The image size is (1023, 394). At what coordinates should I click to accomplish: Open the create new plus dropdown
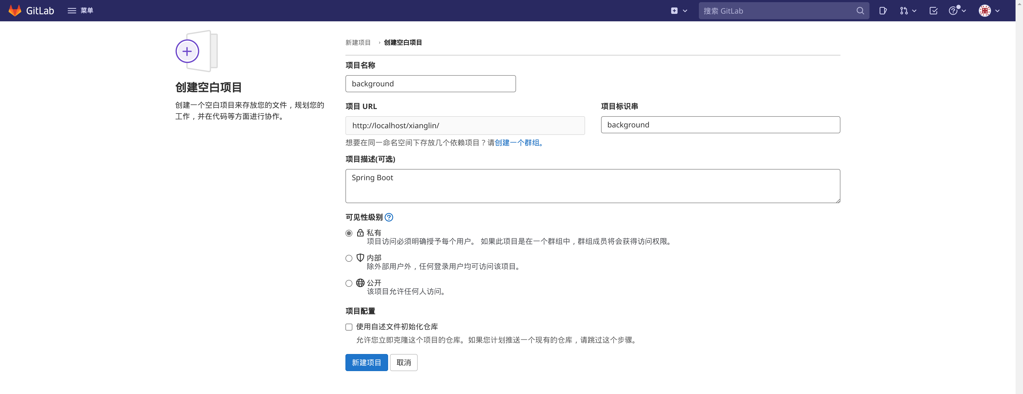[679, 11]
